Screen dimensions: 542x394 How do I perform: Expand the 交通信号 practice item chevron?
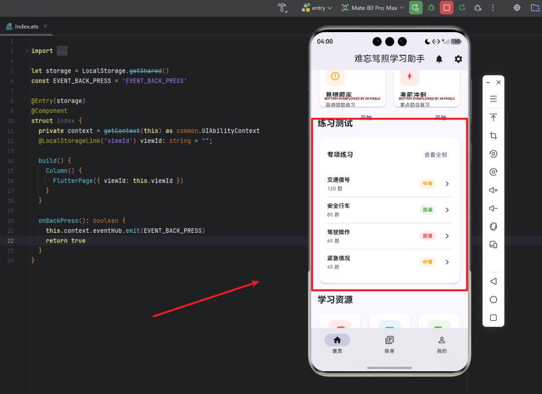point(447,183)
